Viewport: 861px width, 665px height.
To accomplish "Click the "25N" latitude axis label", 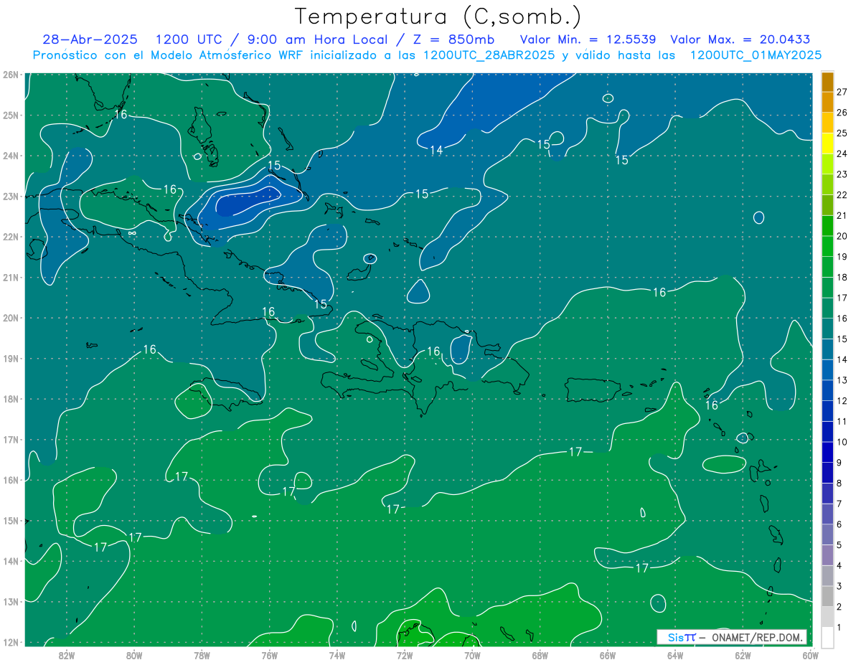I will point(10,115).
